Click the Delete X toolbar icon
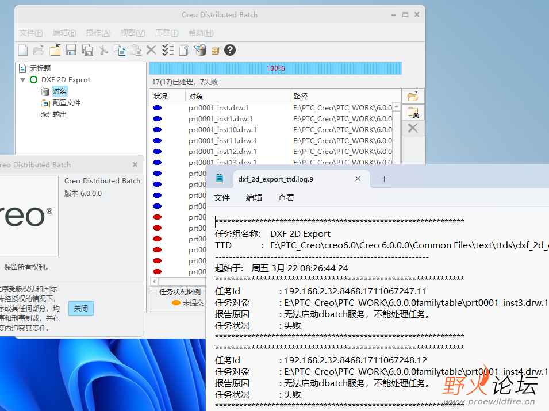This screenshot has width=549, height=411. (x=151, y=50)
